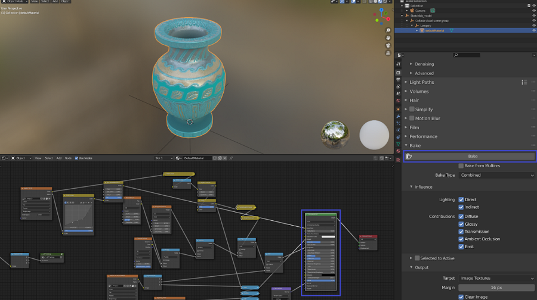Expand the Advanced panel
This screenshot has height=300, width=537.
click(x=411, y=73)
